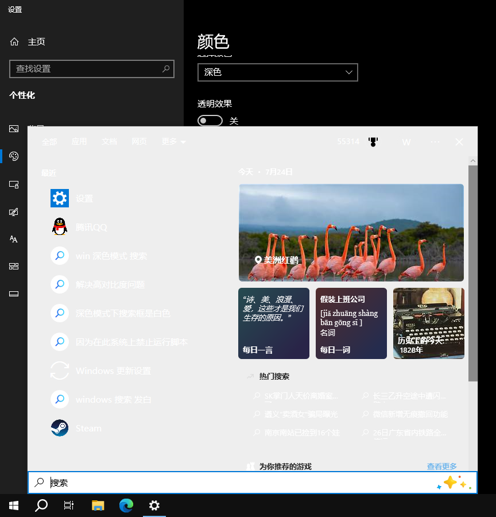Open the 历史上的今天 card
This screenshot has width=496, height=517.
click(429, 323)
